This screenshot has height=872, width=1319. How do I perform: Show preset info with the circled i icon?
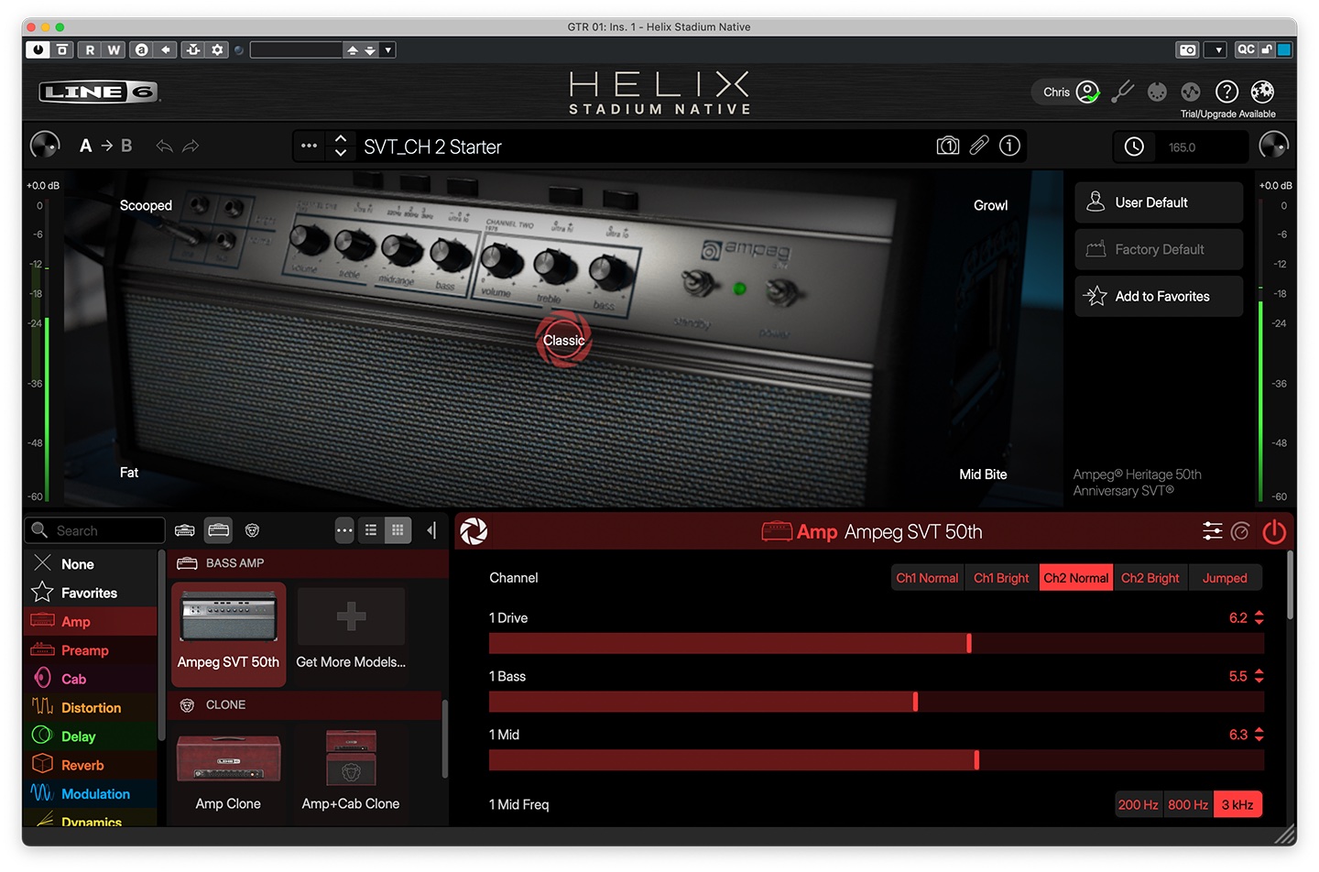1009,146
